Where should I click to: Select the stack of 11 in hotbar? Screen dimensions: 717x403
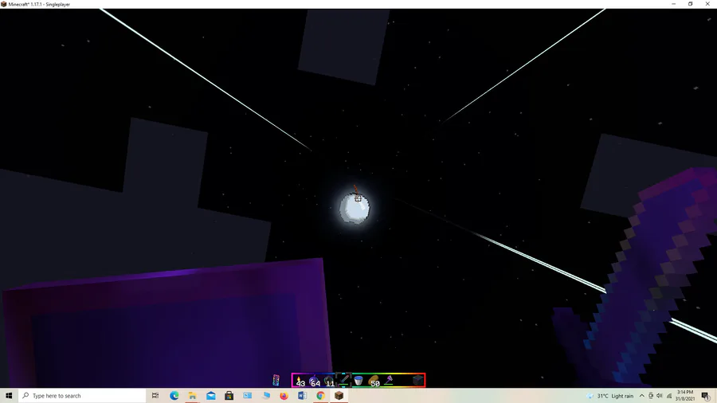tap(329, 381)
